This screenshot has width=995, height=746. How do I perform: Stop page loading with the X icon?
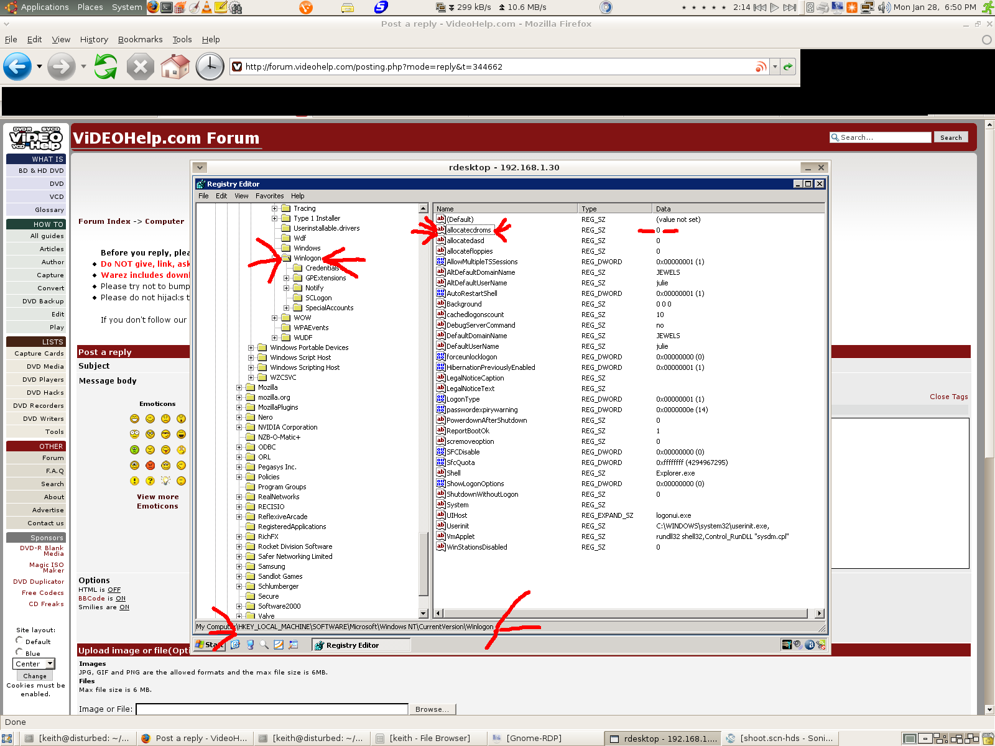141,66
